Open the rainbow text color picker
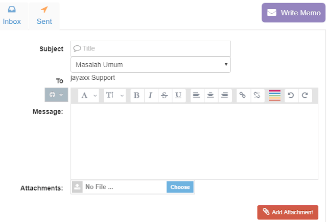Viewport: 327px width, 222px height. pyautogui.click(x=275, y=96)
